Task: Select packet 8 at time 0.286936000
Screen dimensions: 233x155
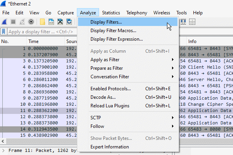Action: coord(38,92)
